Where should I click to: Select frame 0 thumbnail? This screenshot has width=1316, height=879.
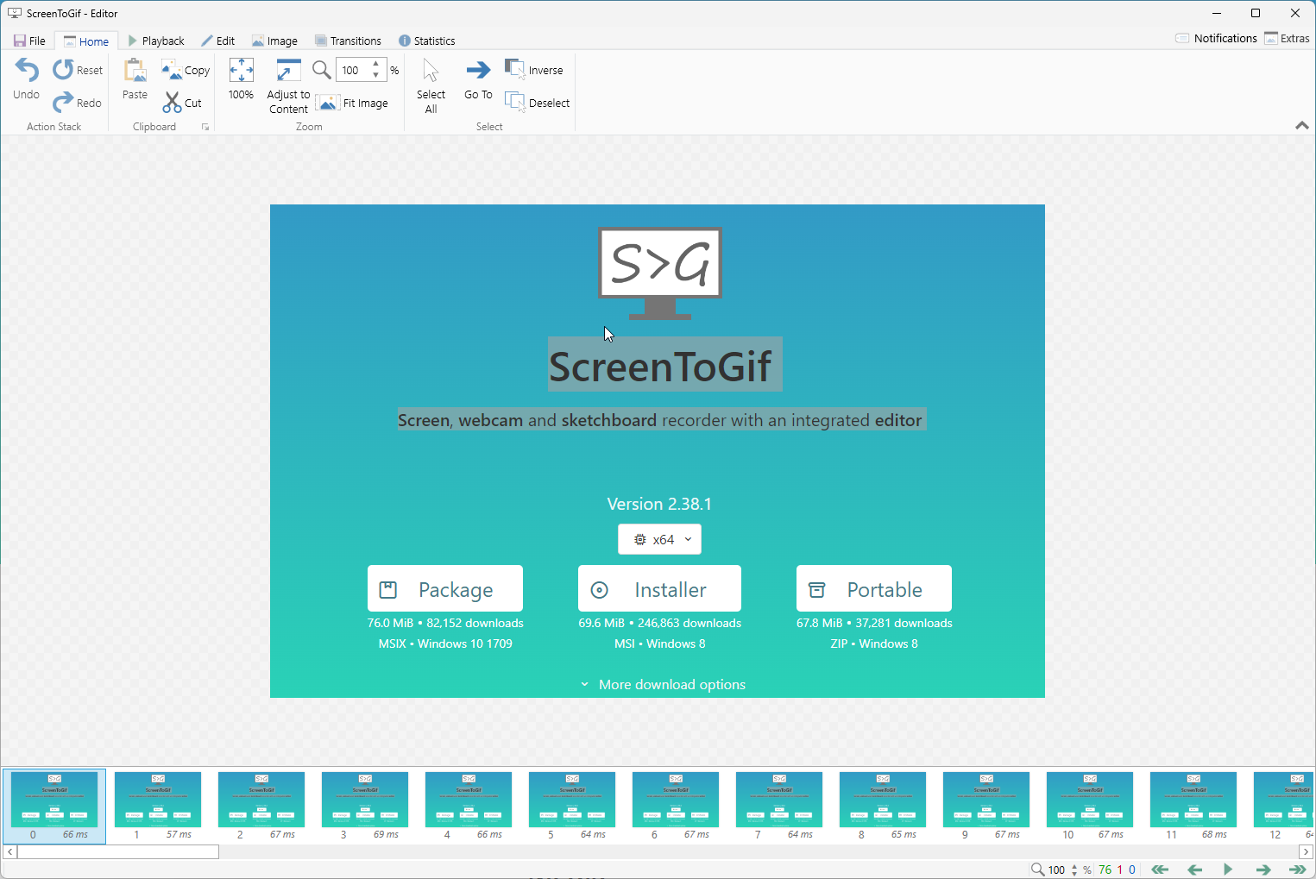[x=54, y=806]
